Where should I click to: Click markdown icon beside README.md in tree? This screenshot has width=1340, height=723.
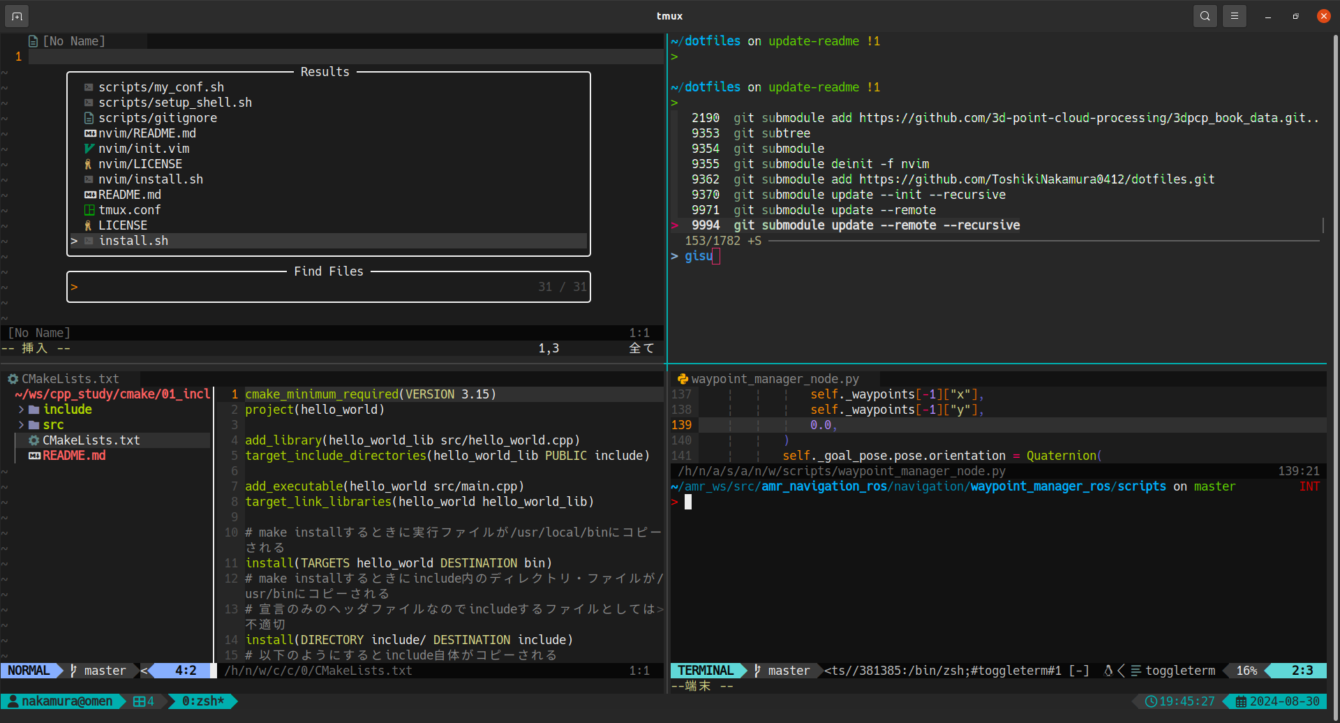pos(34,456)
